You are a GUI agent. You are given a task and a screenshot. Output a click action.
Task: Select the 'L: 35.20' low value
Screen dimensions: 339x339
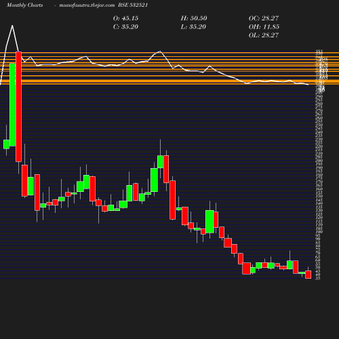pyautogui.click(x=193, y=26)
